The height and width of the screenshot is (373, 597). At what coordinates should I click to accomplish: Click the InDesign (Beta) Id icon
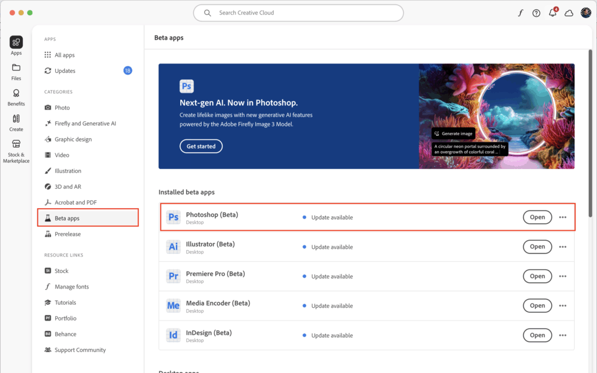pyautogui.click(x=173, y=335)
